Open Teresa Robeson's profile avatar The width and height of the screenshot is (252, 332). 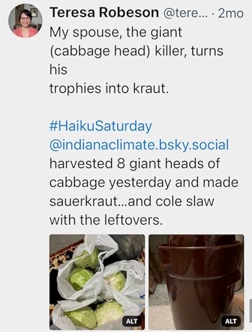25,21
